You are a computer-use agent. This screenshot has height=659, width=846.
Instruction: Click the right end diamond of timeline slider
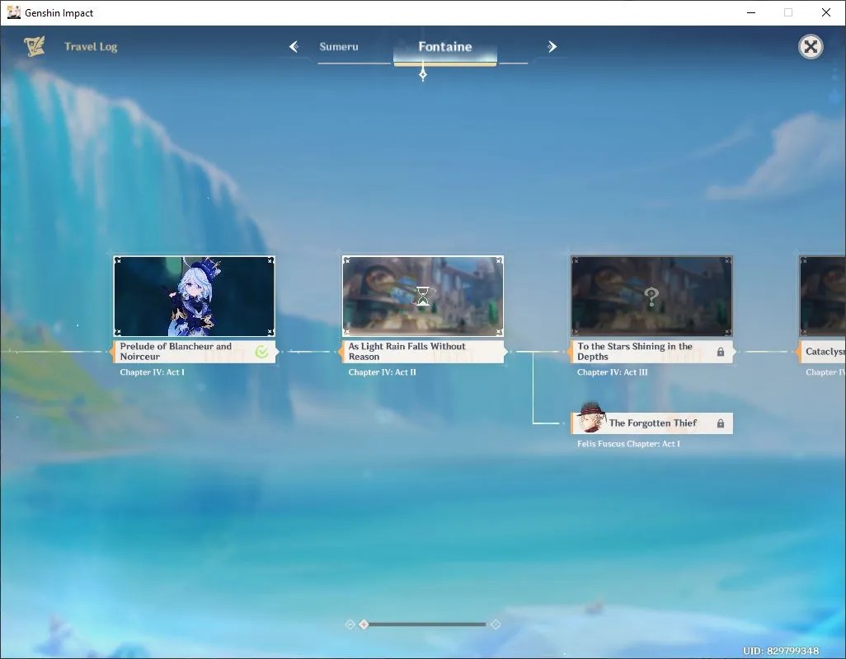click(x=496, y=624)
